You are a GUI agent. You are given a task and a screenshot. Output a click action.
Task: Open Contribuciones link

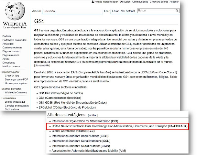(140, 2)
